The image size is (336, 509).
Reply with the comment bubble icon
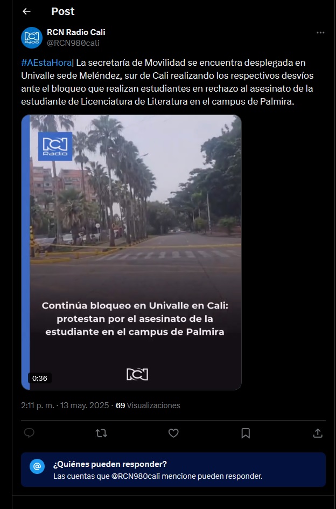coord(29,433)
